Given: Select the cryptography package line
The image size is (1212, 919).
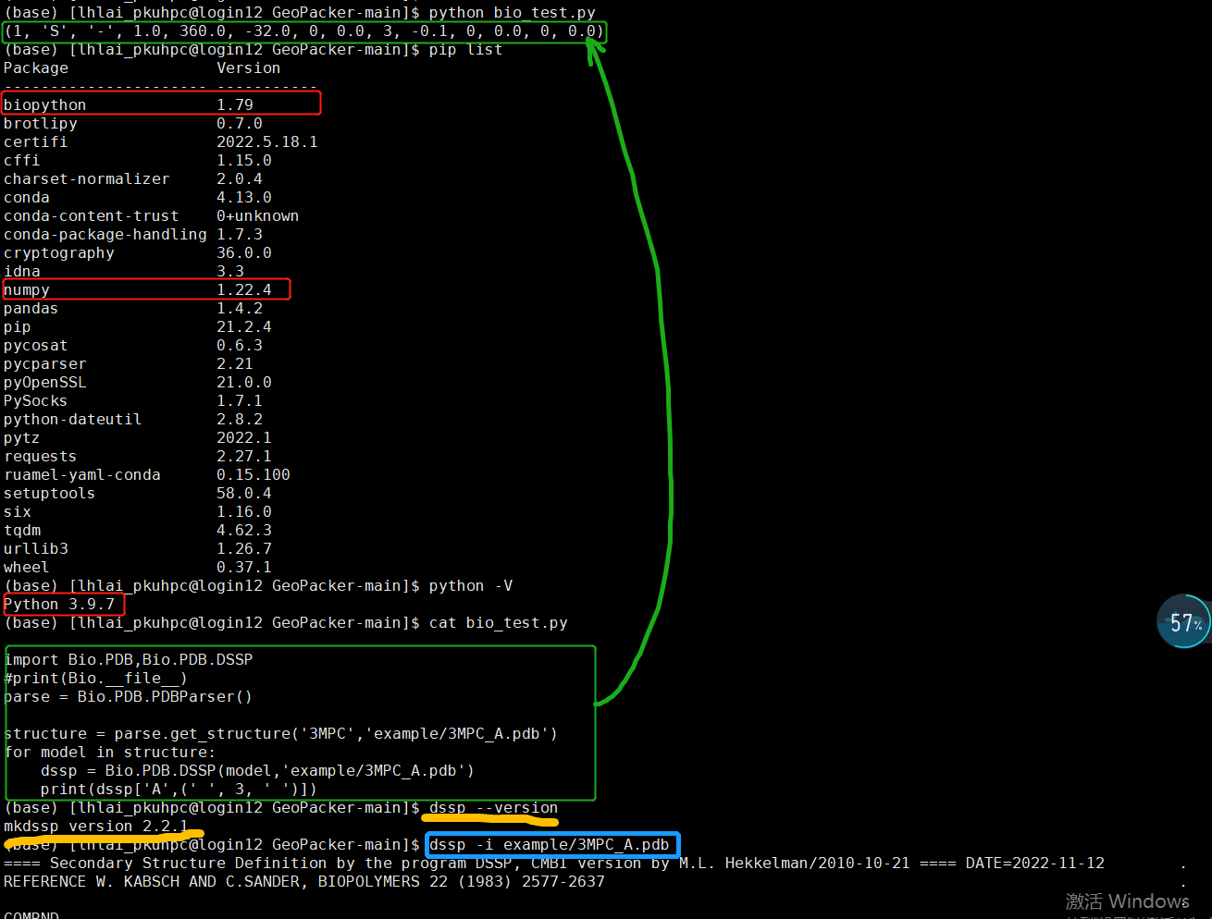Looking at the screenshot, I should click(x=58, y=252).
